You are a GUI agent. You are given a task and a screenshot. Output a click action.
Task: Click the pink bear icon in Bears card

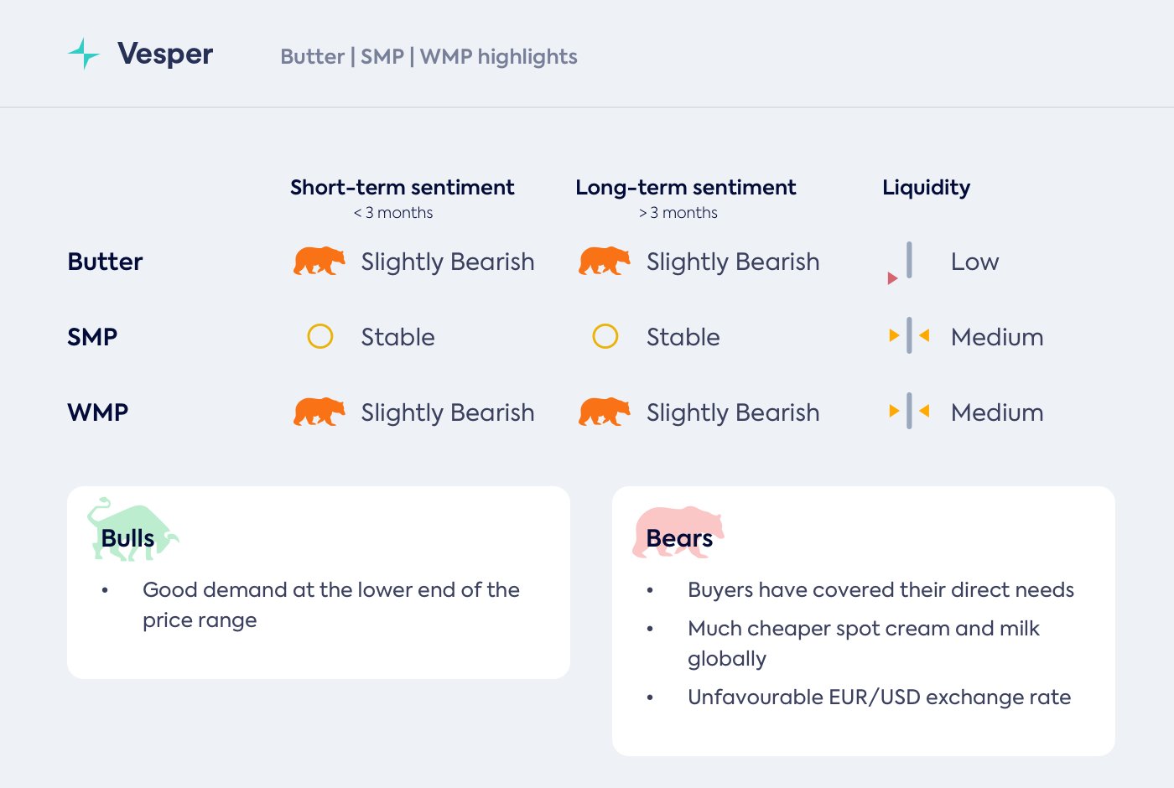pyautogui.click(x=678, y=531)
